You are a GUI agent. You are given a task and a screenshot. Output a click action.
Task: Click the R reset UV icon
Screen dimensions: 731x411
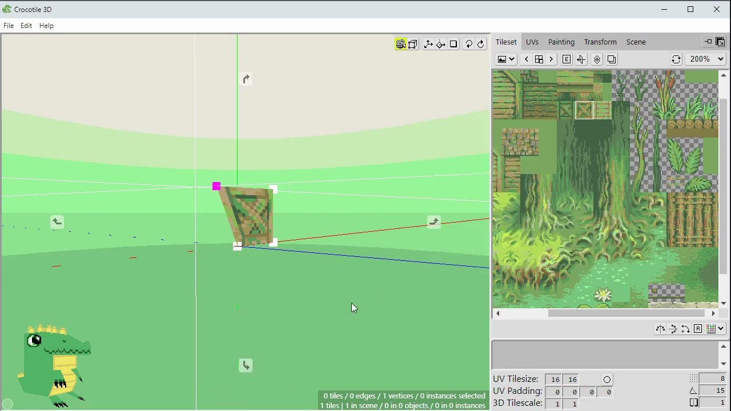tap(698, 329)
